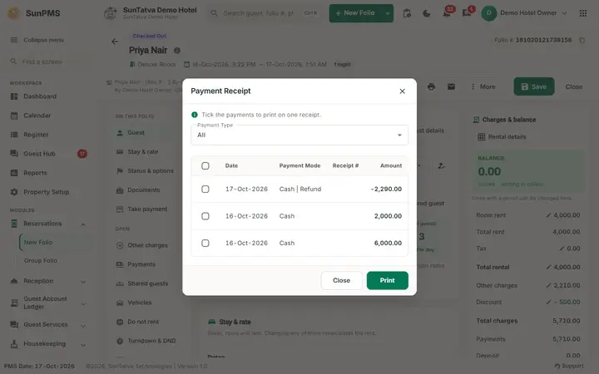The height and width of the screenshot is (374, 599).
Task: Open Demo Hotel Owner user menu
Action: 524,13
